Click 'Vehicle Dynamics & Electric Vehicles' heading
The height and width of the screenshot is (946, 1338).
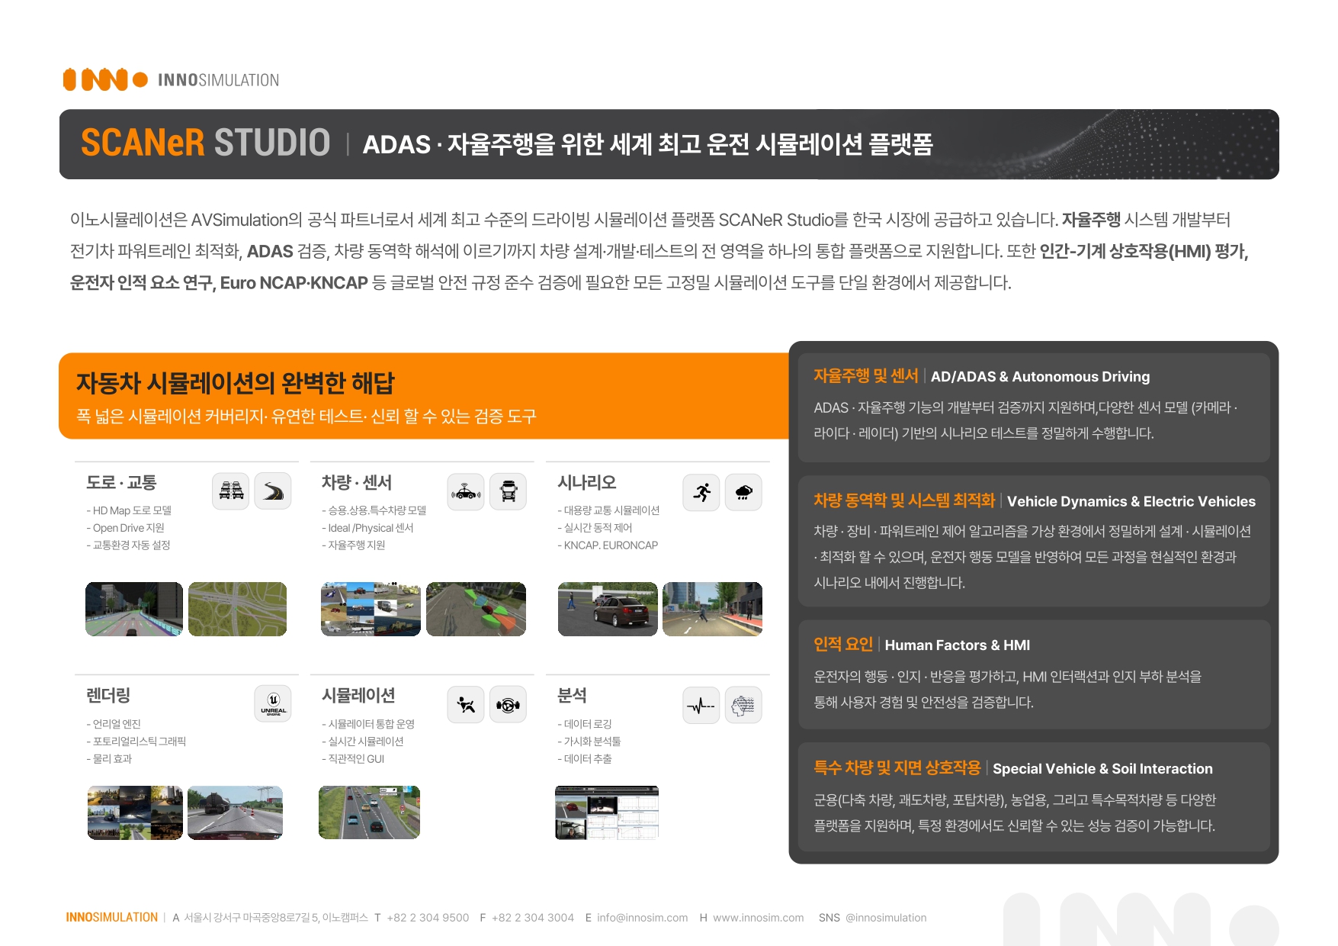coord(1131,501)
